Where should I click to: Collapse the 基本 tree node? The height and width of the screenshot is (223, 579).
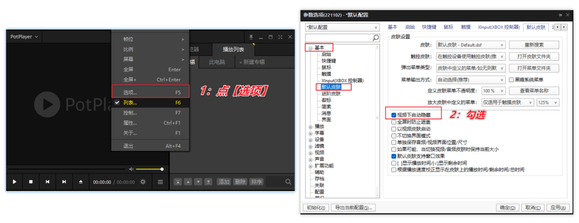pos(310,48)
